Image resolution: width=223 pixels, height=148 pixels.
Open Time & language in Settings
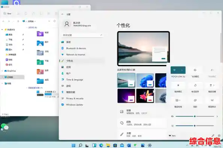(82, 80)
